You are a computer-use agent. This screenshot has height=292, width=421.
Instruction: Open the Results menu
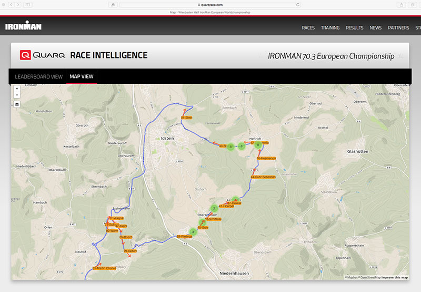(354, 28)
